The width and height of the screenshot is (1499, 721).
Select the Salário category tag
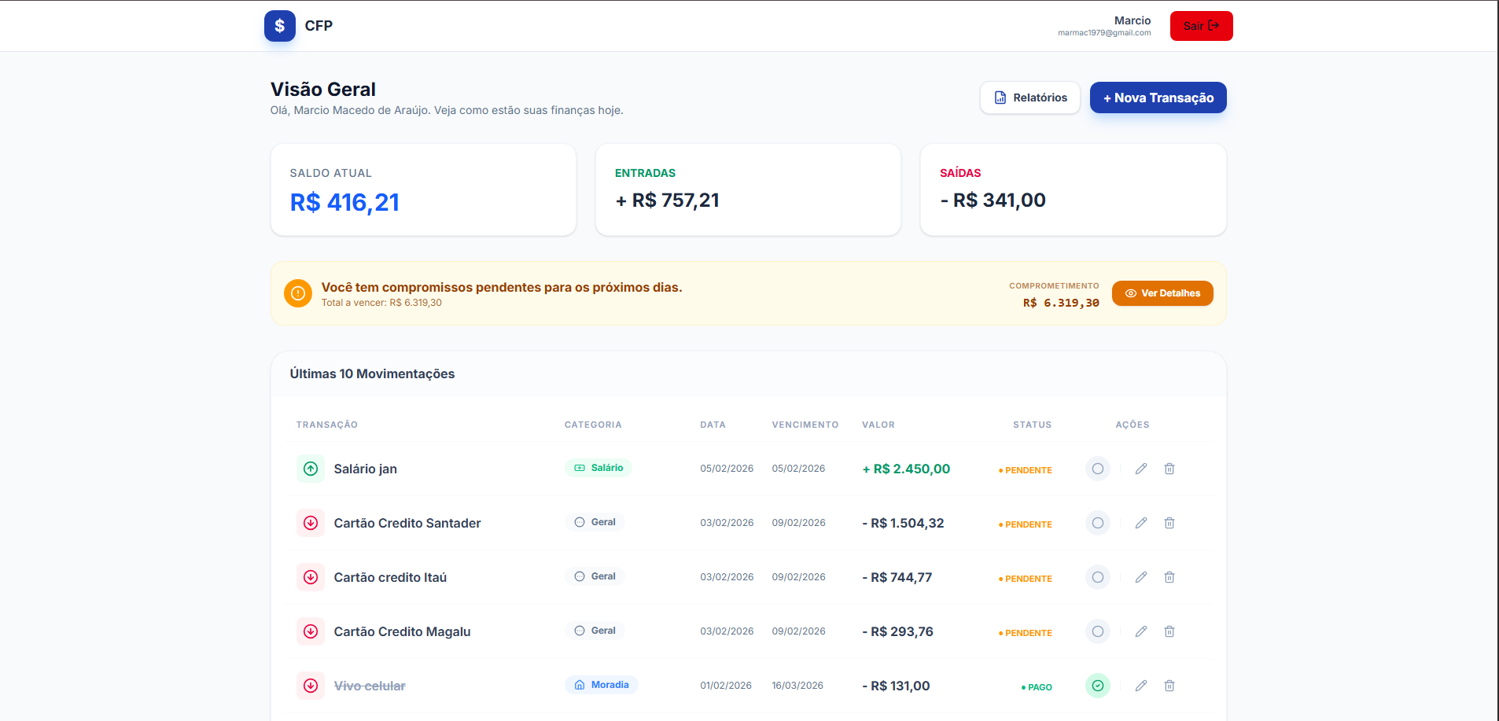598,468
